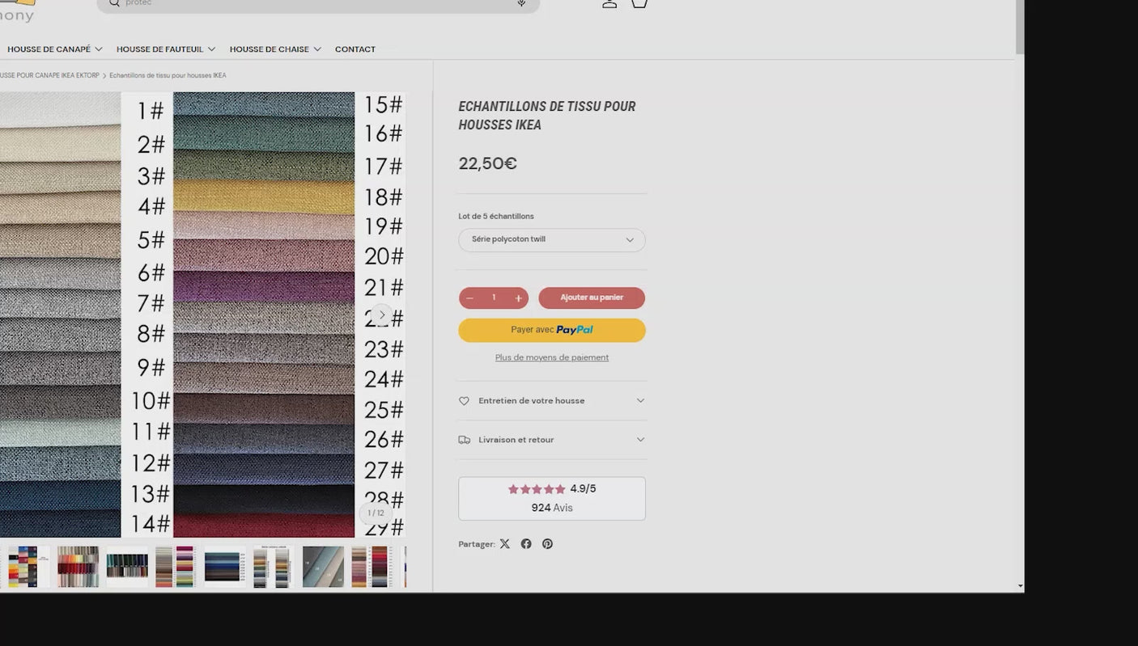Open the Housse de chaise menu

coord(275,49)
